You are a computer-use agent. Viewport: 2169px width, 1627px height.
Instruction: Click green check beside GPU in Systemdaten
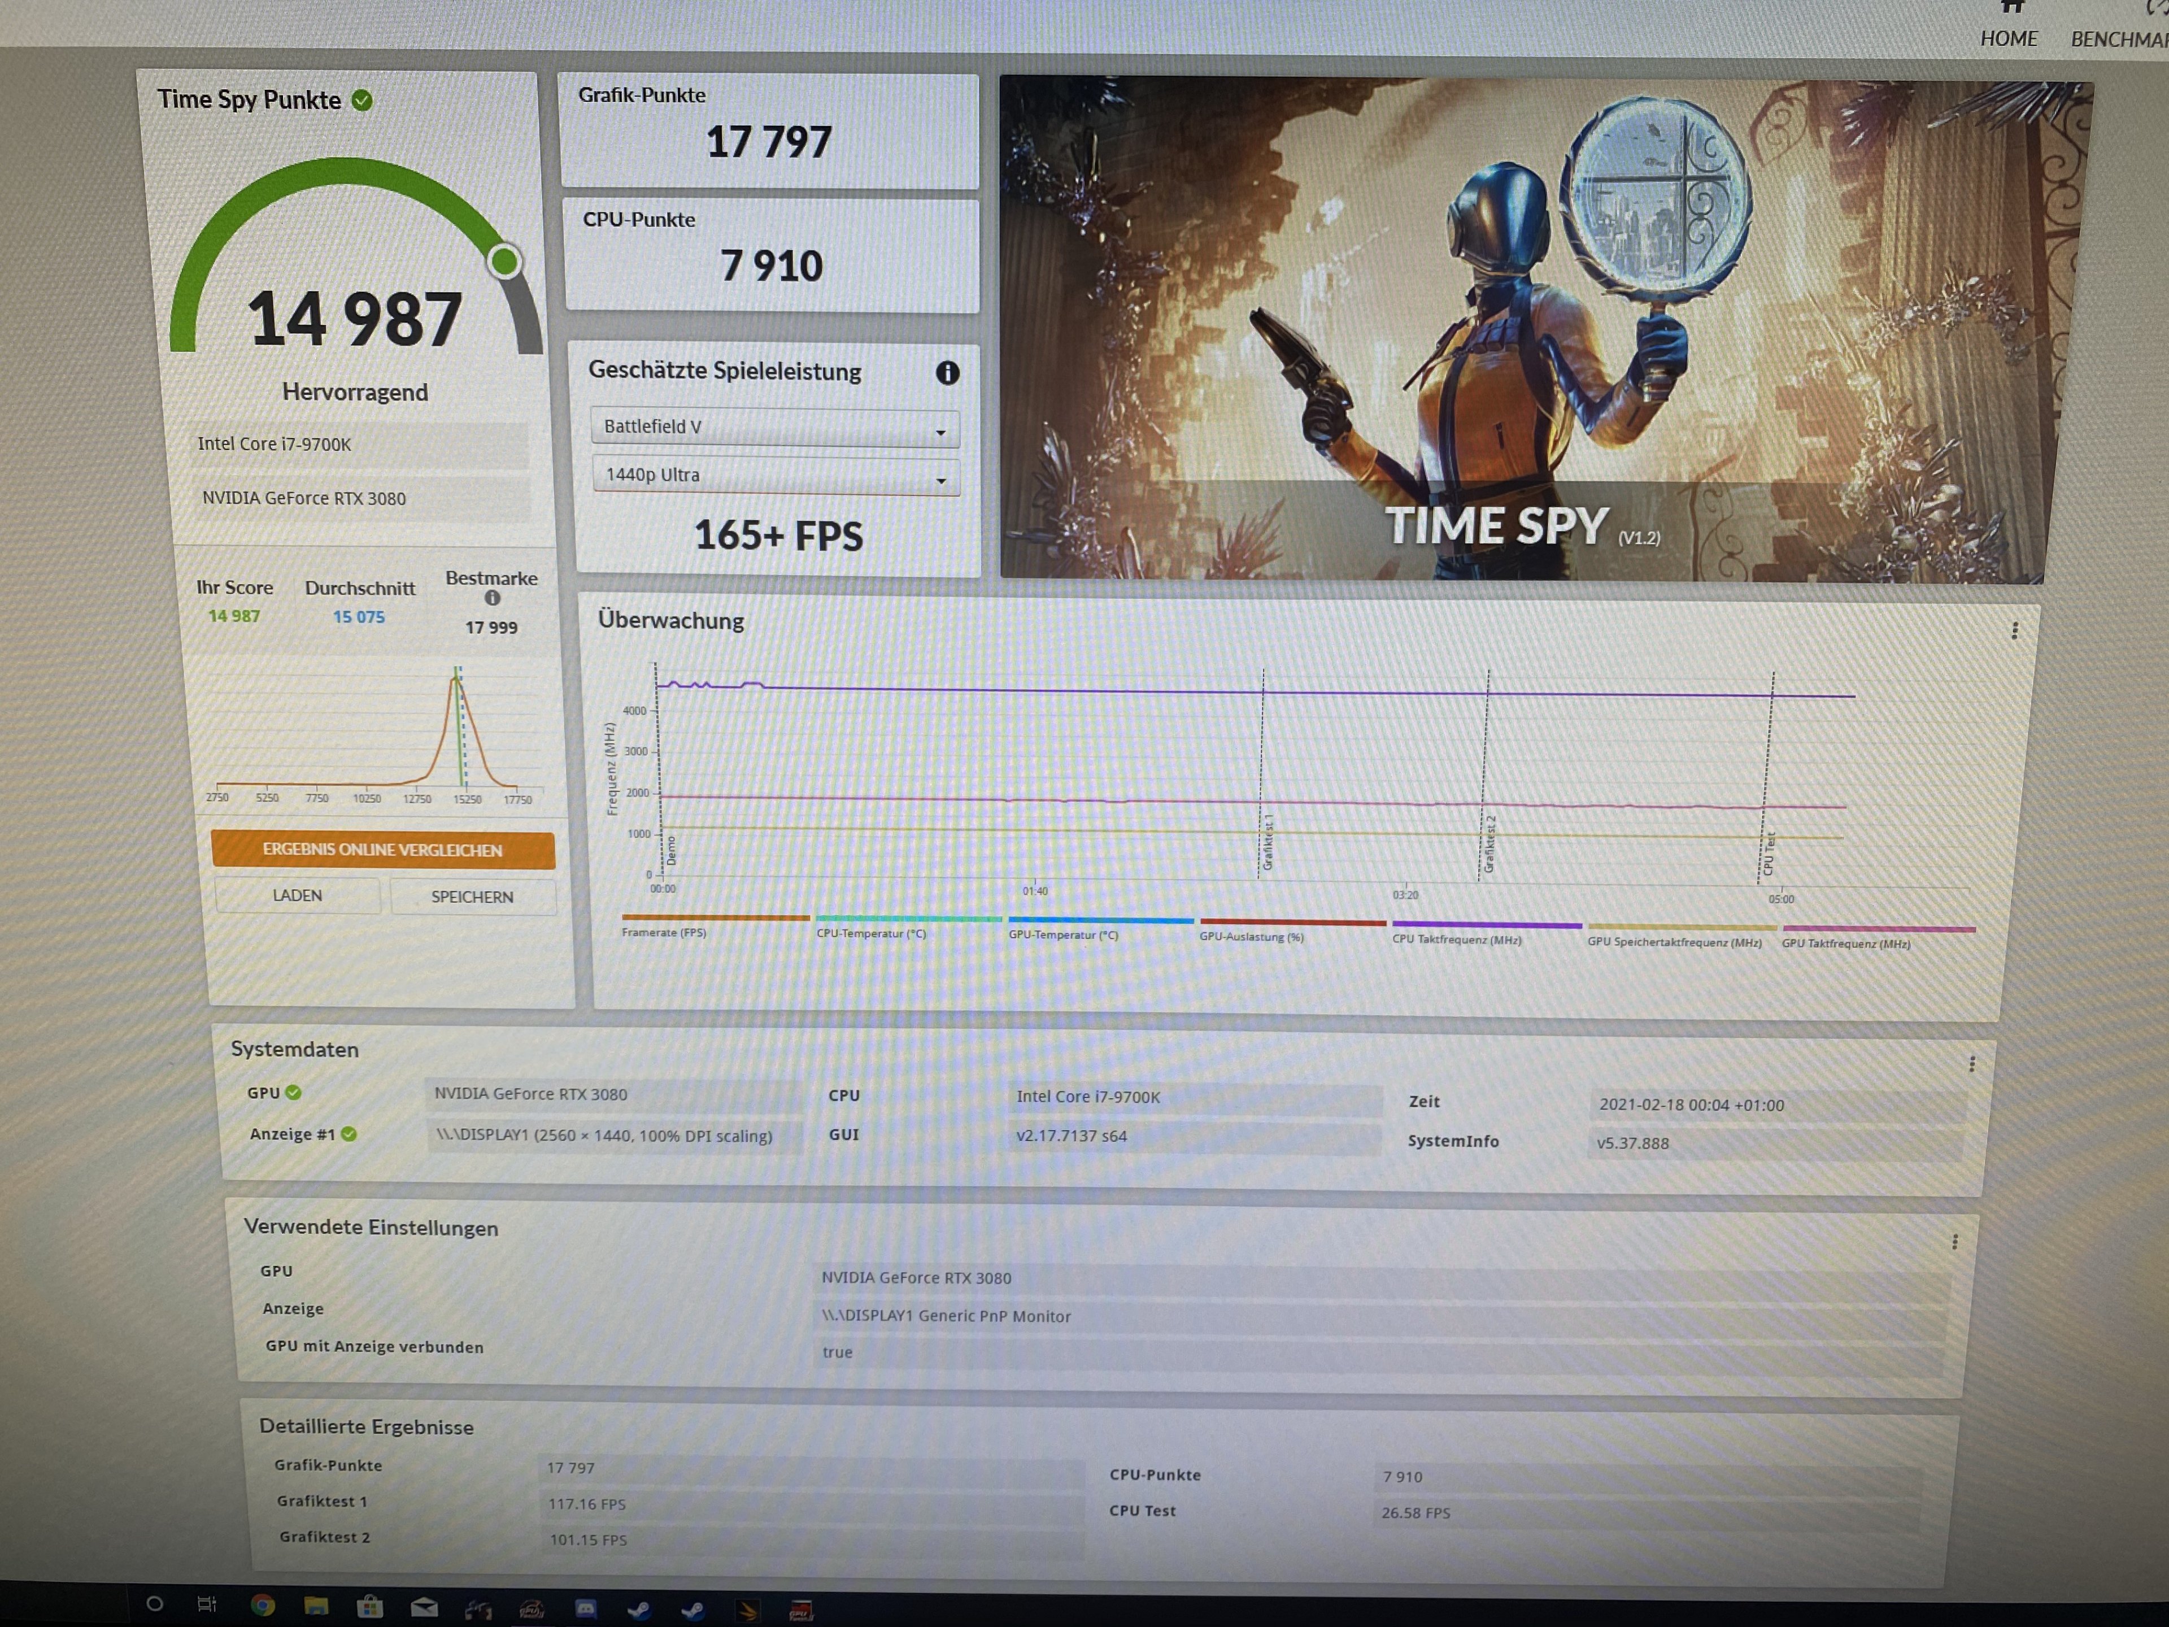coord(293,1093)
